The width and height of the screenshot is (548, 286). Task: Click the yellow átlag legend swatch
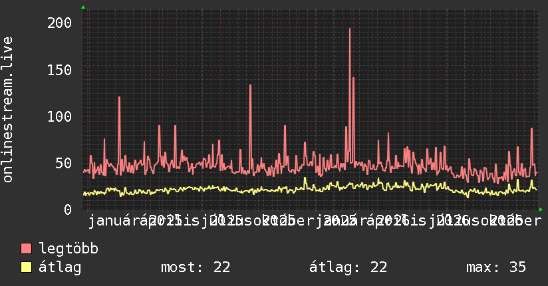tap(26, 267)
